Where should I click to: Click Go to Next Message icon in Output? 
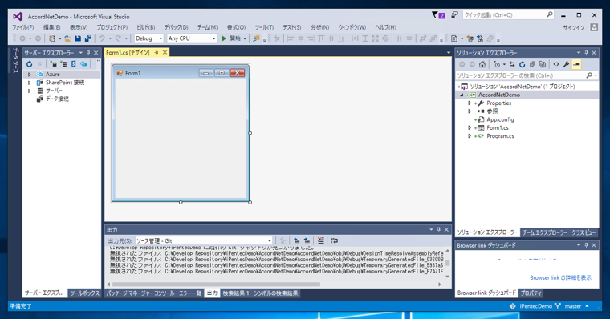(307, 241)
